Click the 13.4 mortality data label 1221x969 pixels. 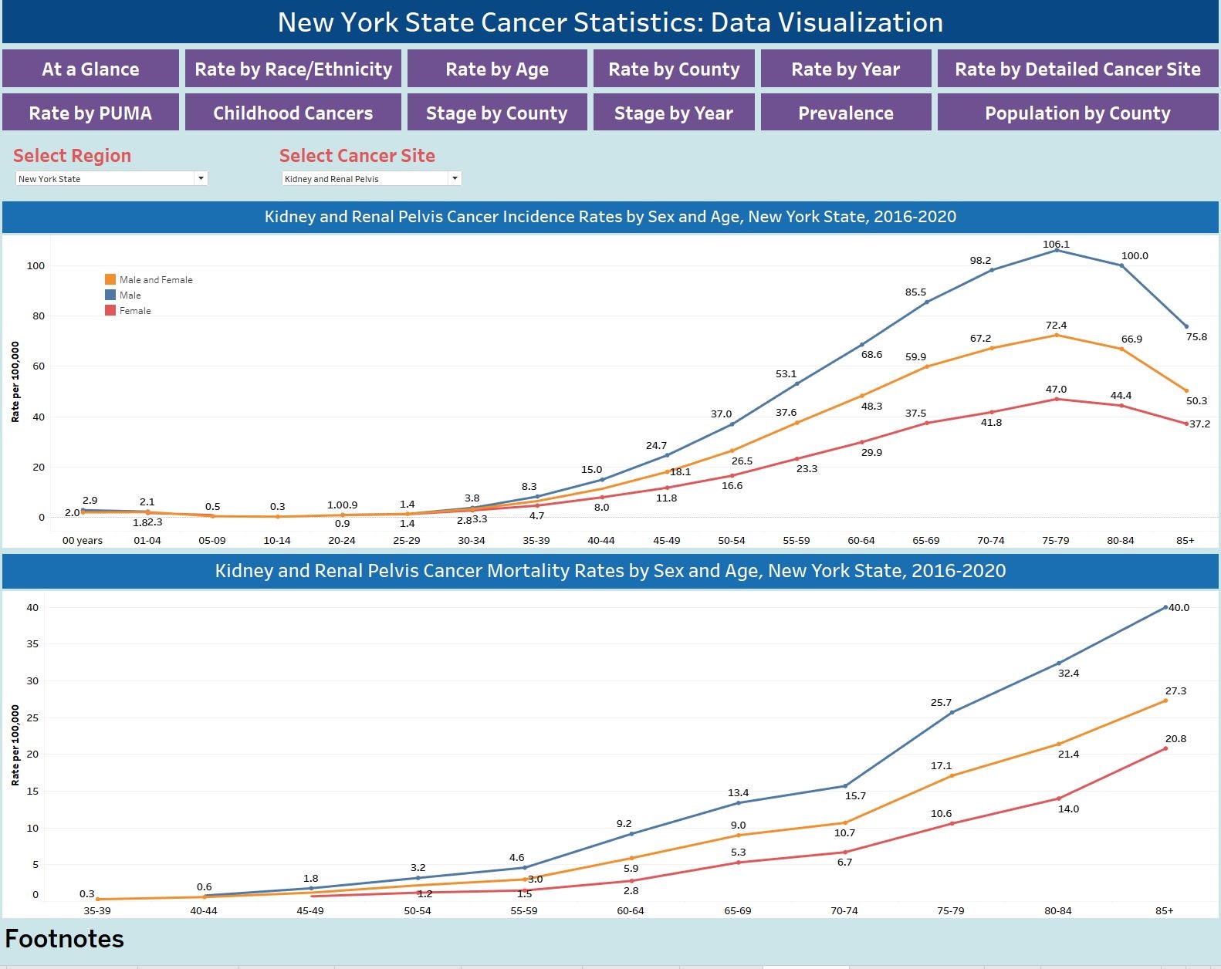[738, 792]
